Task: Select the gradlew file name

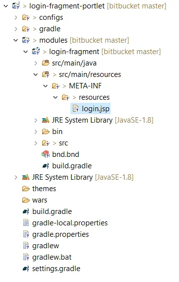Action: (x=46, y=246)
